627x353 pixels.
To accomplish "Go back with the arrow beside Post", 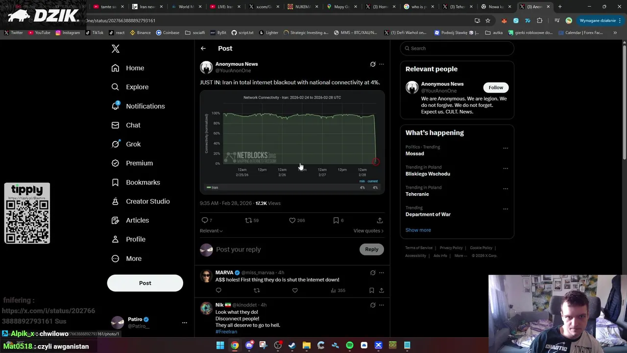I will click(x=203, y=49).
